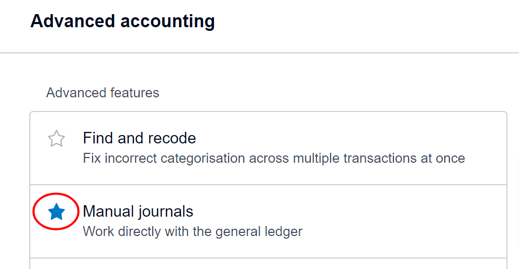Toggle the empty outline star on
The height and width of the screenshot is (269, 519).
(57, 139)
